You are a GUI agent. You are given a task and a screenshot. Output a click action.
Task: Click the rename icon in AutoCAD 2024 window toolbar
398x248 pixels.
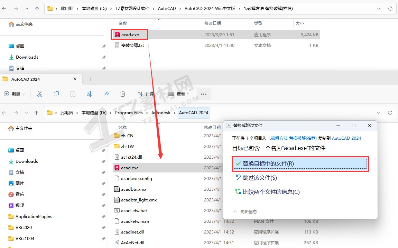coord(89,94)
